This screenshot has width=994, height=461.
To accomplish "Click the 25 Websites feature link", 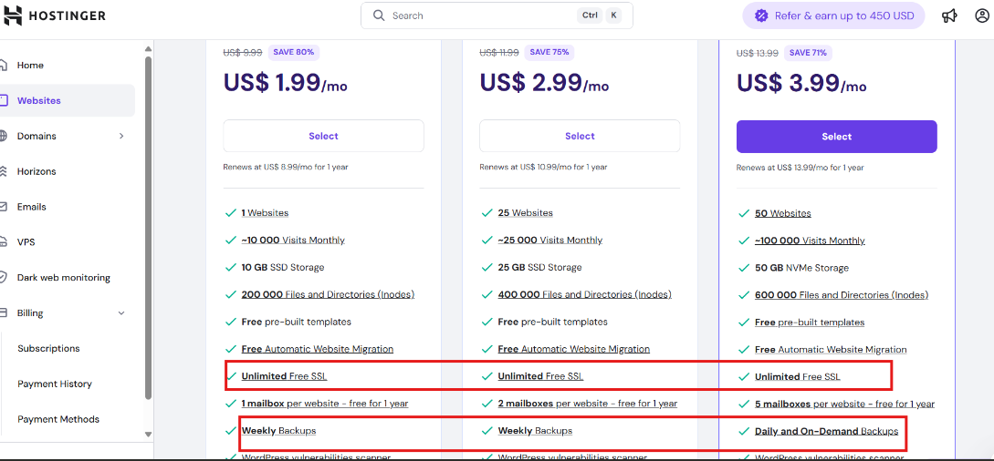I will click(x=525, y=213).
